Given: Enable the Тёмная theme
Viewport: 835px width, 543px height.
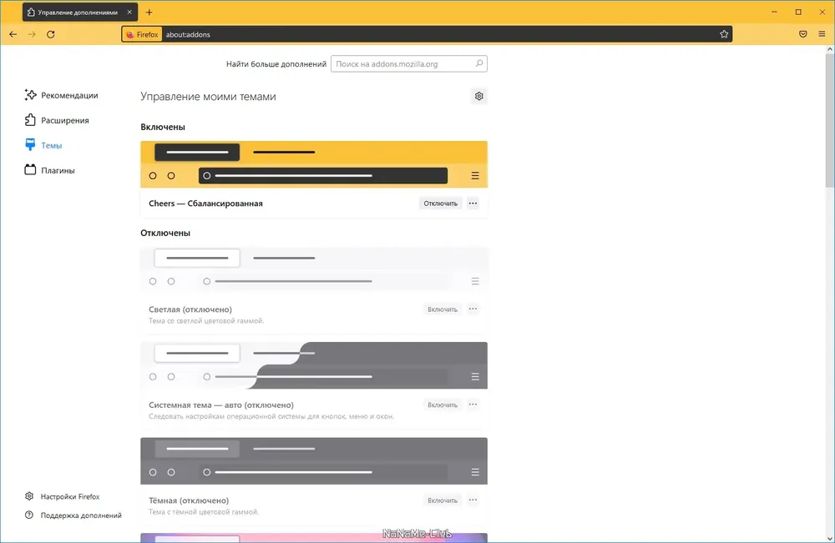Looking at the screenshot, I should coord(443,500).
